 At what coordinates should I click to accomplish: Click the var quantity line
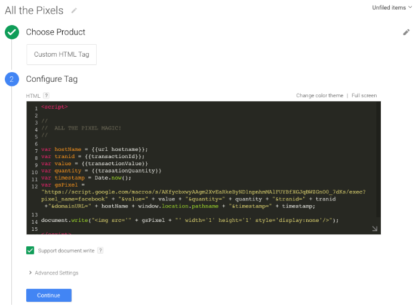101,171
